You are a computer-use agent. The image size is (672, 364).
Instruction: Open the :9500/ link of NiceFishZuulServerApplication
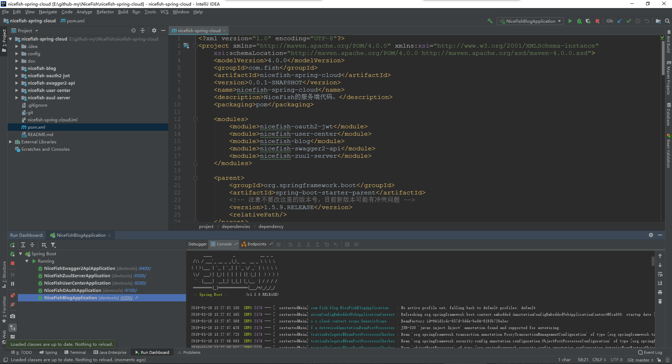(x=140, y=276)
